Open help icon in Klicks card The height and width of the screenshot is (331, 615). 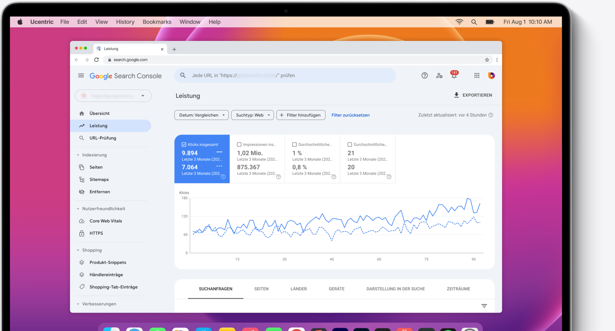pyautogui.click(x=223, y=177)
